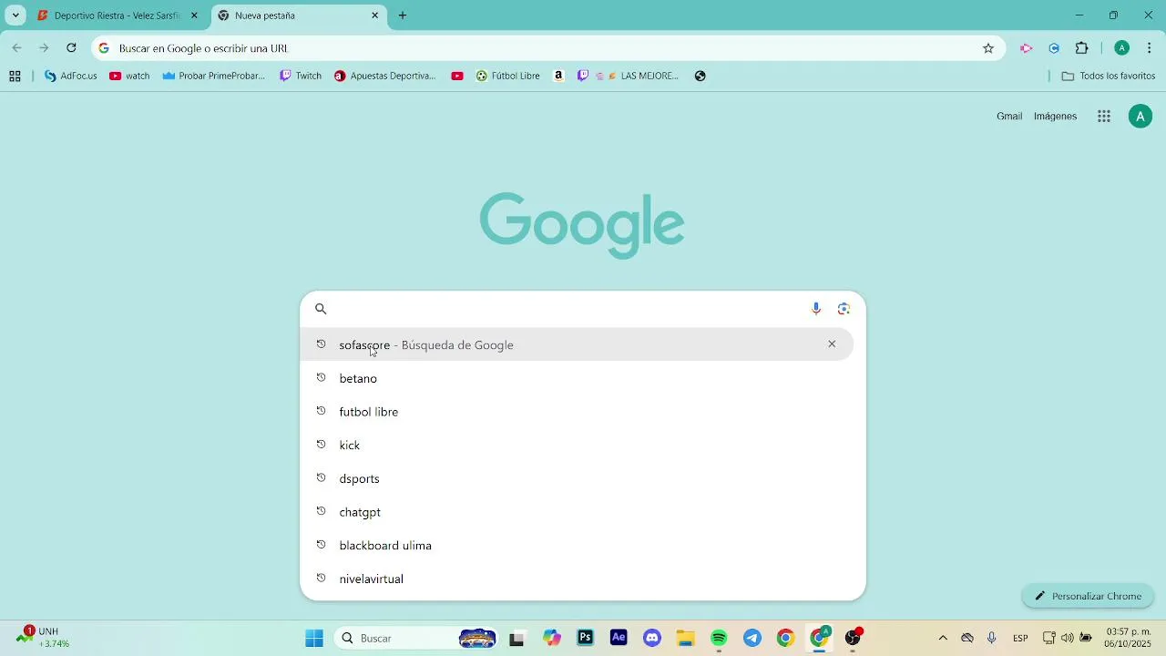Screen dimensions: 1166x656
Task: Open the clock and date panel
Action: point(1128,638)
